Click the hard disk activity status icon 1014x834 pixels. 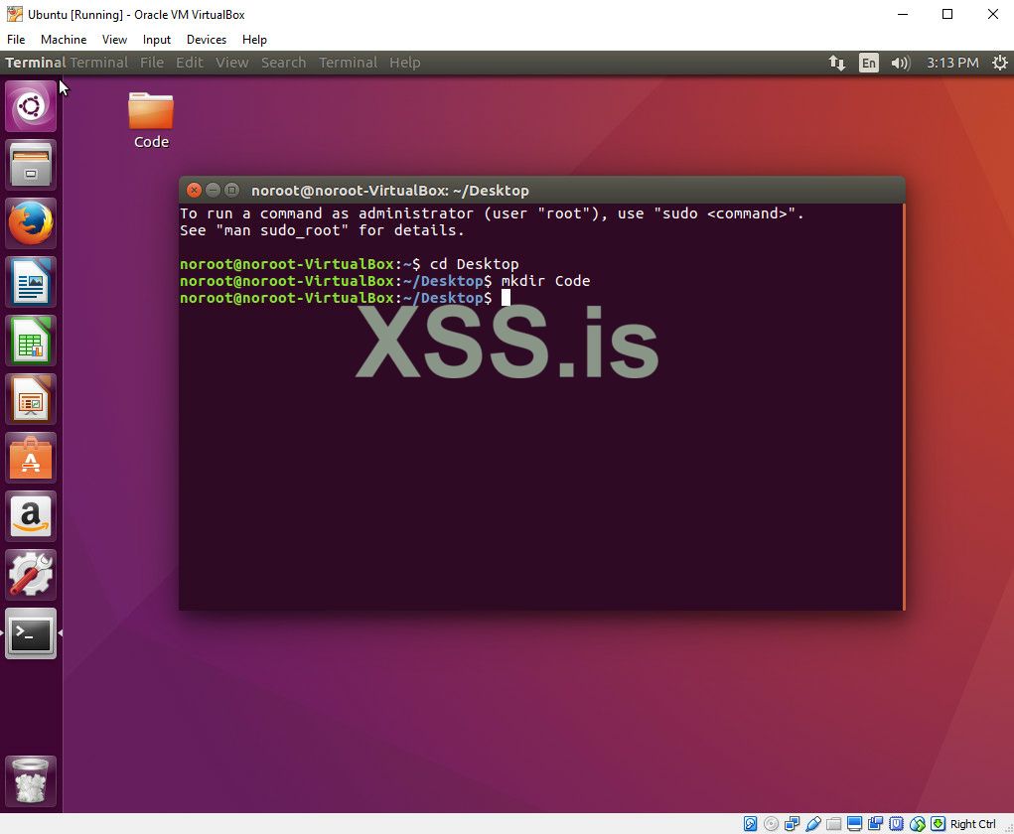[x=750, y=824]
